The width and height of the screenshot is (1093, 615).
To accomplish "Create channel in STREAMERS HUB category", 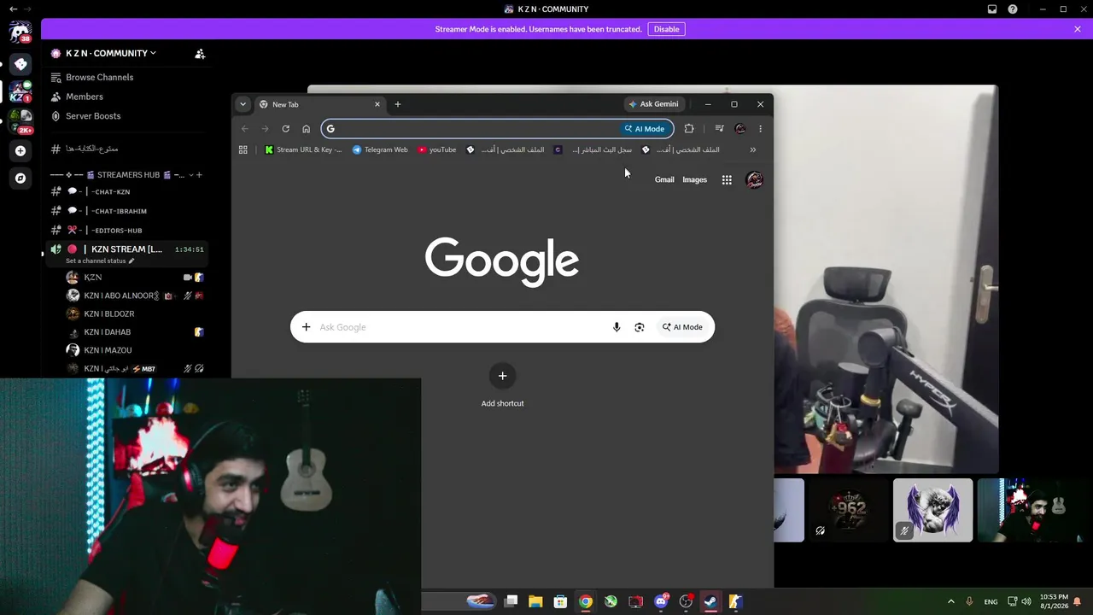I will (x=199, y=175).
